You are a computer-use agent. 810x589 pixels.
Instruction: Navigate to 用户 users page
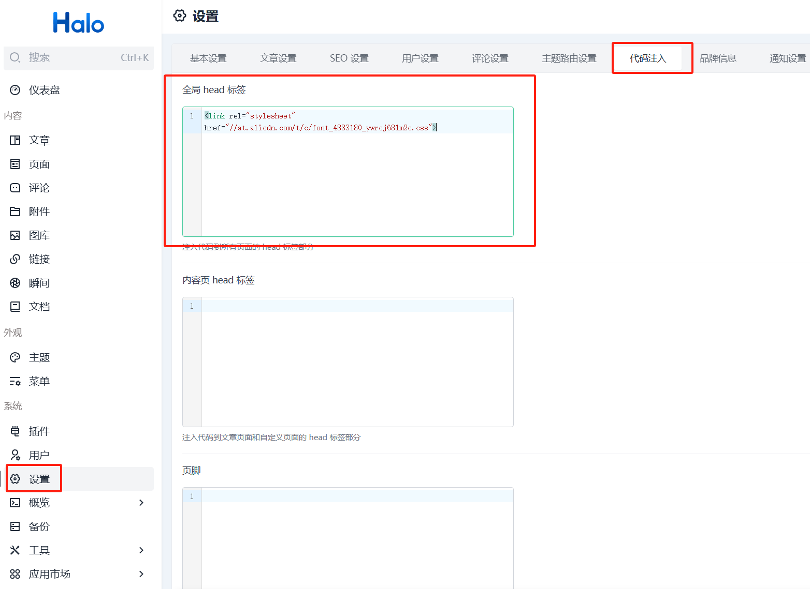39,455
